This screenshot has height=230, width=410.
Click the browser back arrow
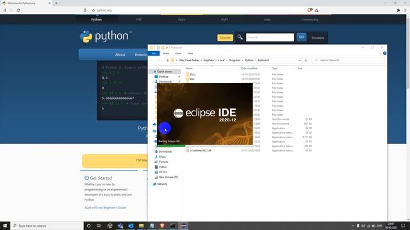pos(4,10)
